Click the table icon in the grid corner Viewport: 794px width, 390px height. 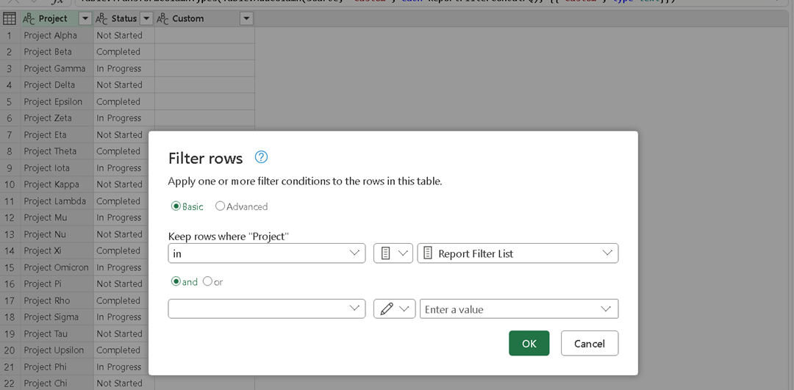[10, 18]
